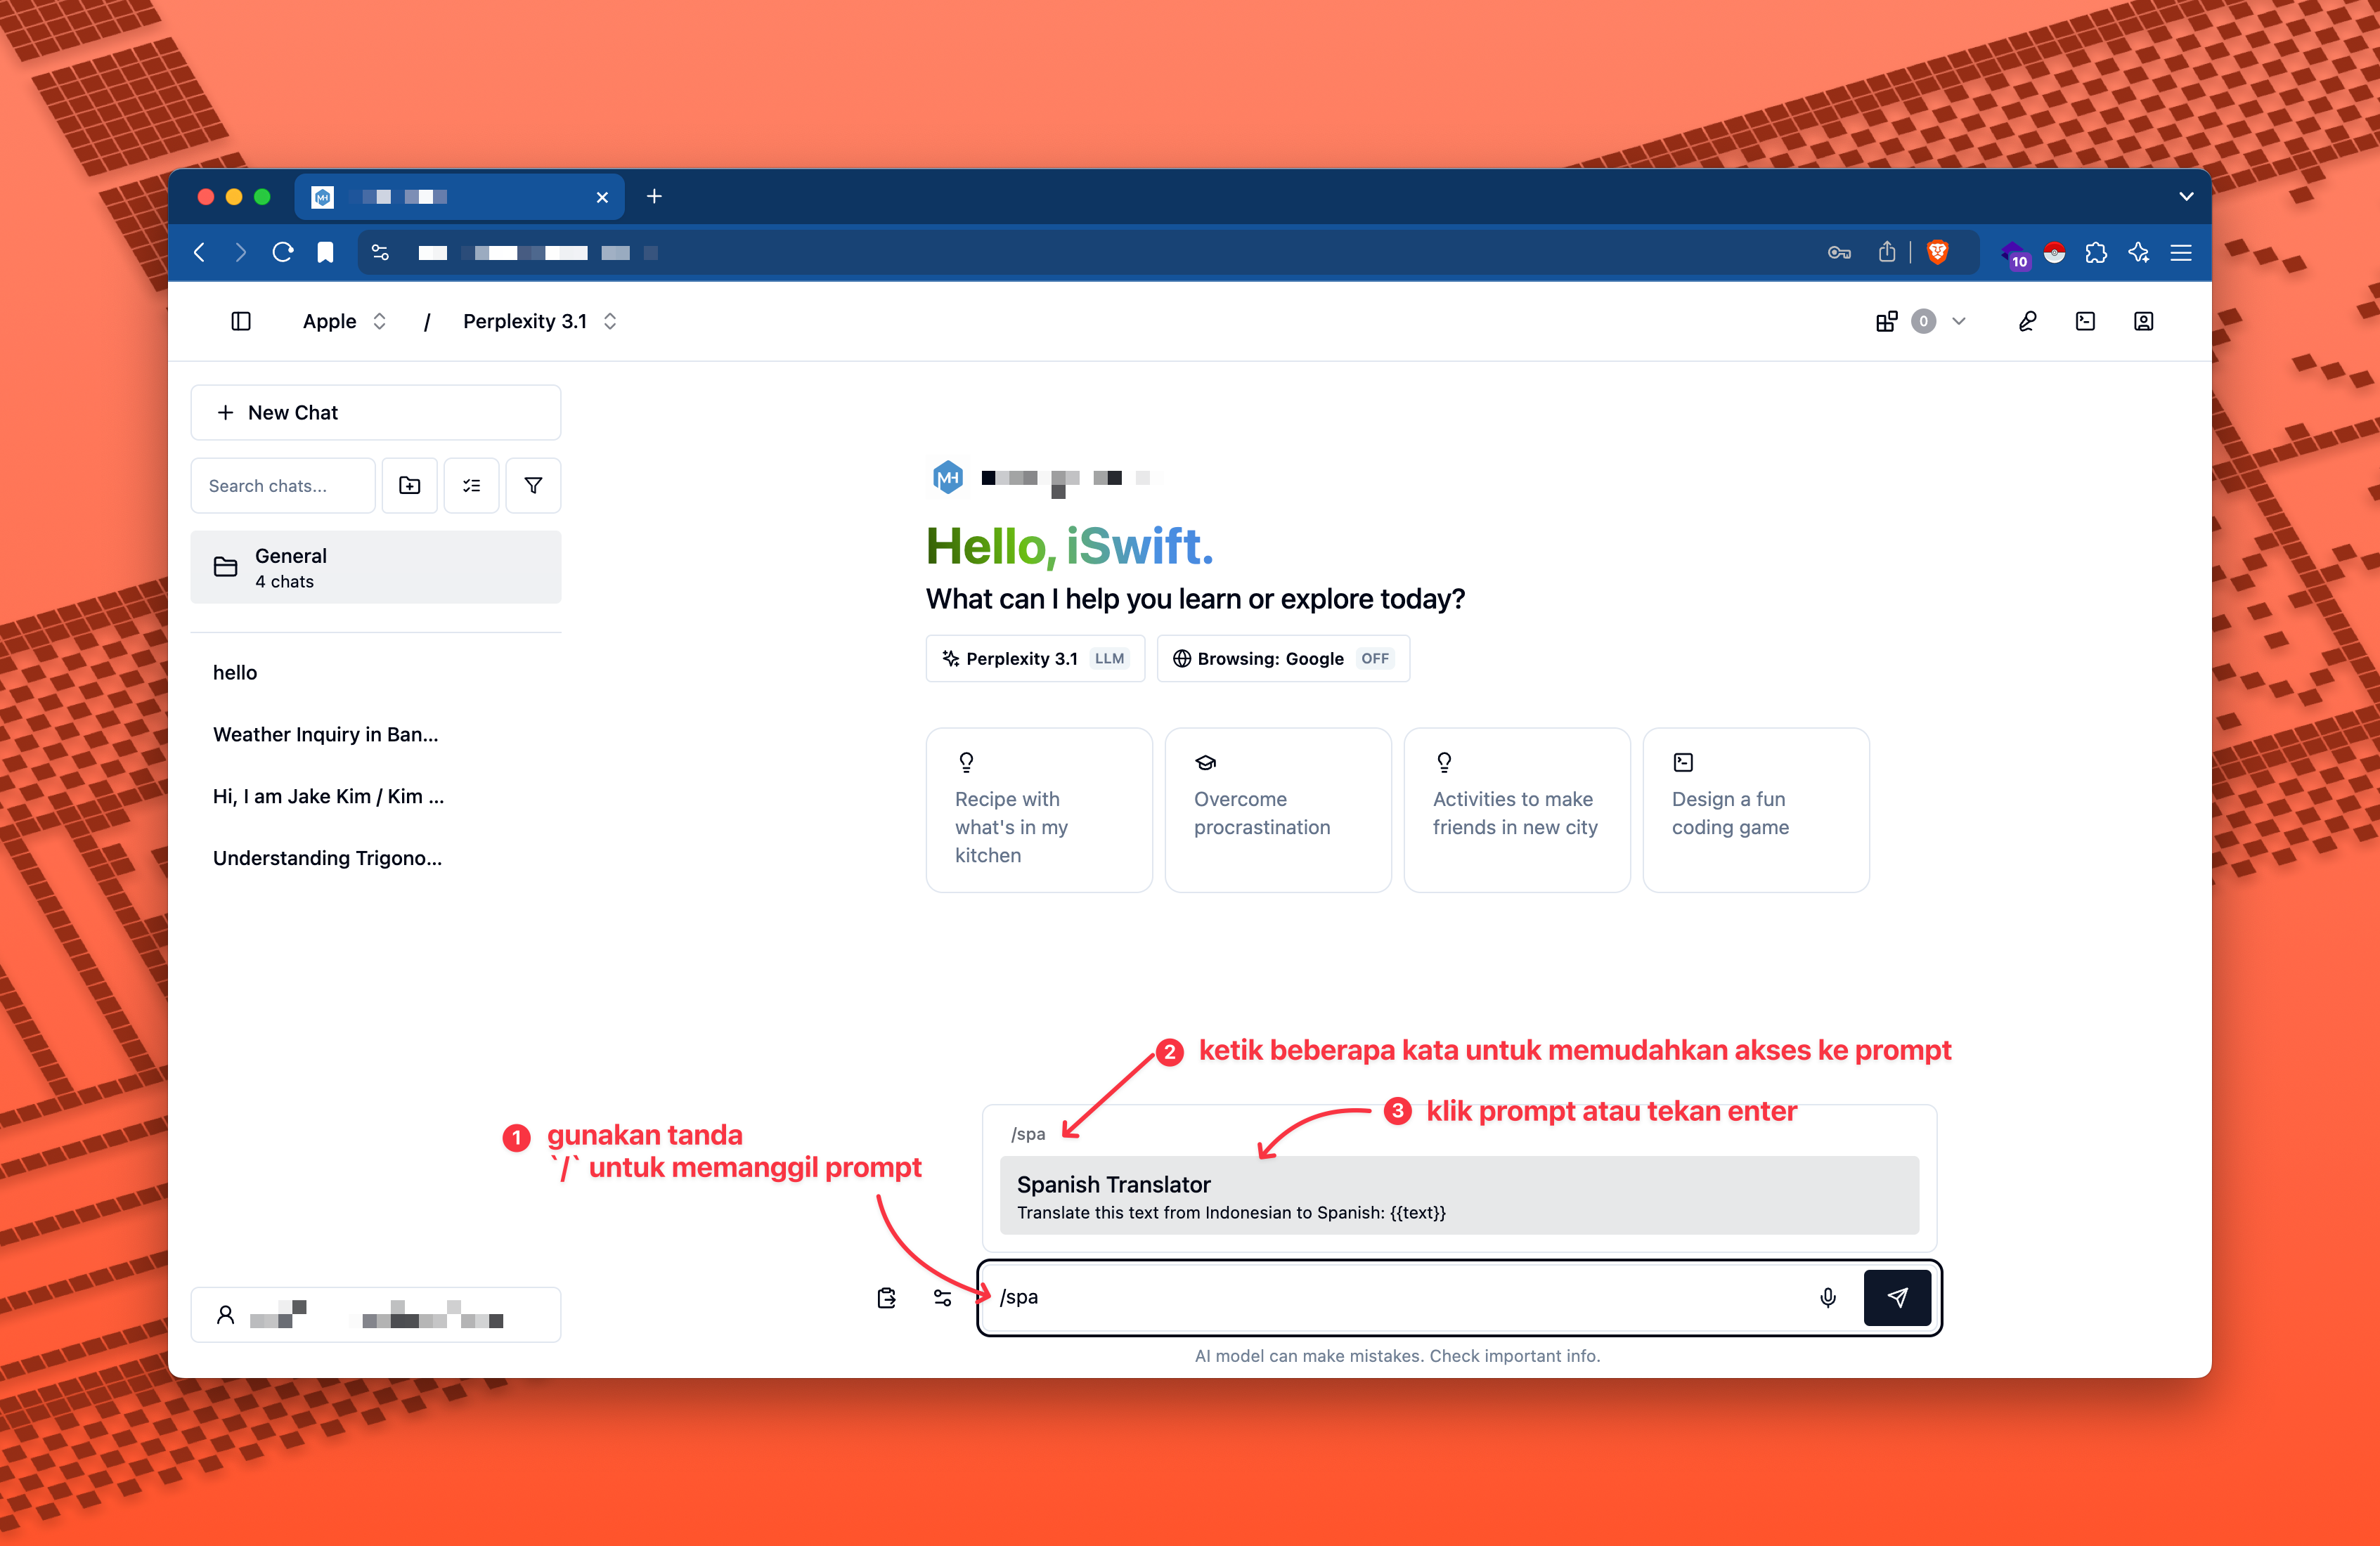Open Brave Shields lion icon
This screenshot has width=2380, height=1546.
(1937, 252)
